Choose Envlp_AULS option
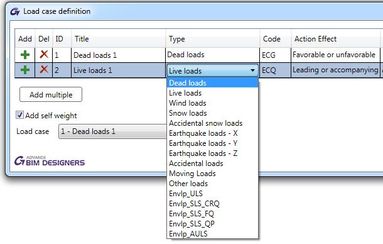 [212, 233]
